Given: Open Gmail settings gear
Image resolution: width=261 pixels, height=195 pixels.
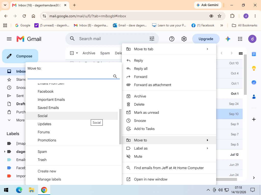Looking at the screenshot, I should tap(184, 39).
